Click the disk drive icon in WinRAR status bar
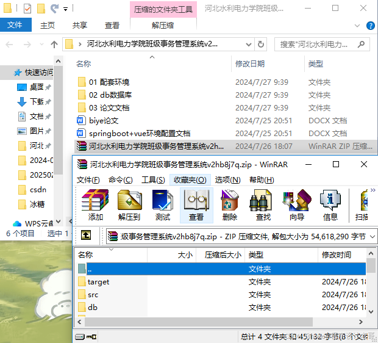The width and height of the screenshot is (378, 343). 80,336
